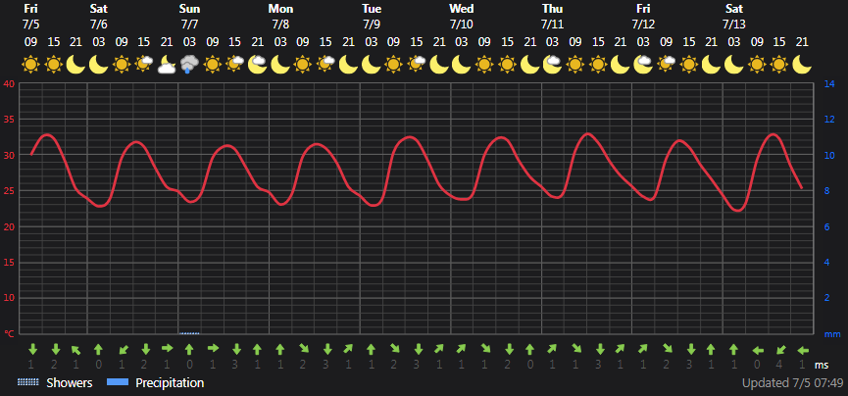Select the moon icon for 7/13 at 21
The image size is (848, 396).
coord(802,65)
